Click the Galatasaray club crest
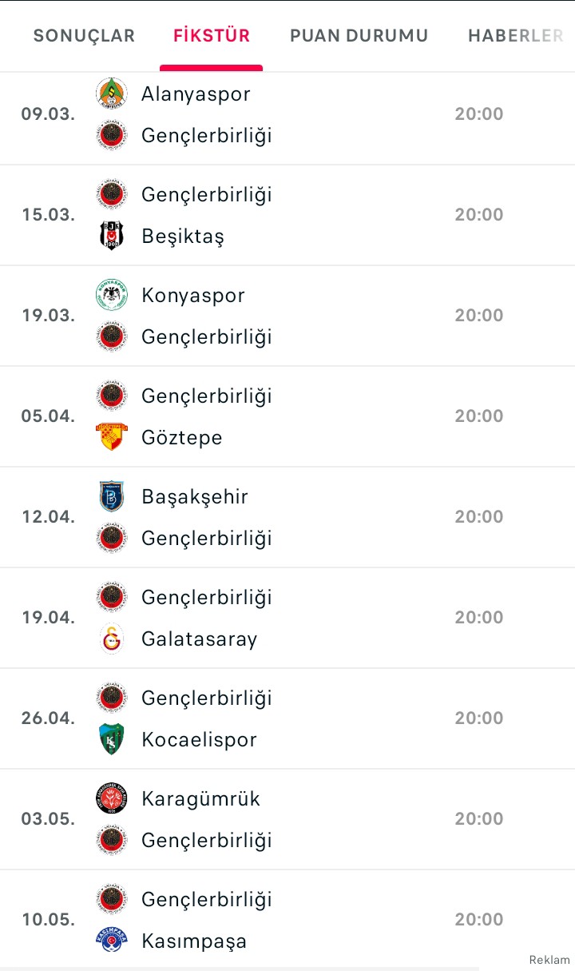Screen dimensions: 575x971 point(112,639)
